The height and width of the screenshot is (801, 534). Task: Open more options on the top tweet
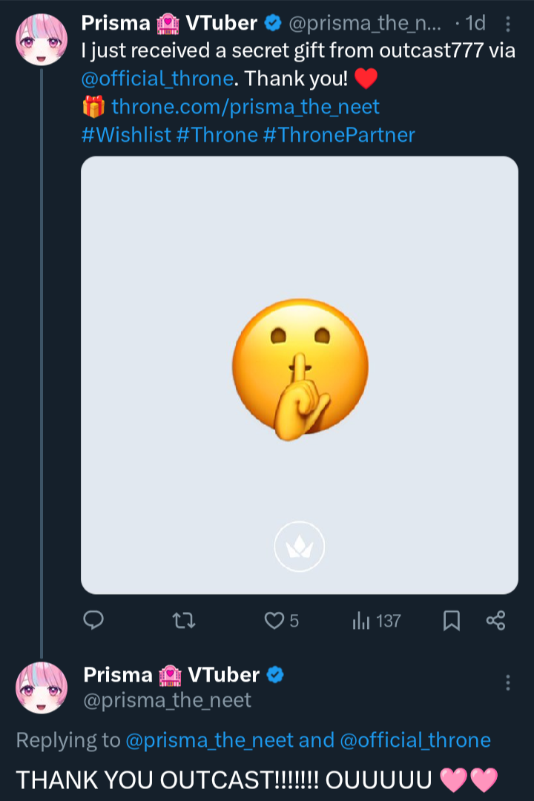tap(508, 24)
